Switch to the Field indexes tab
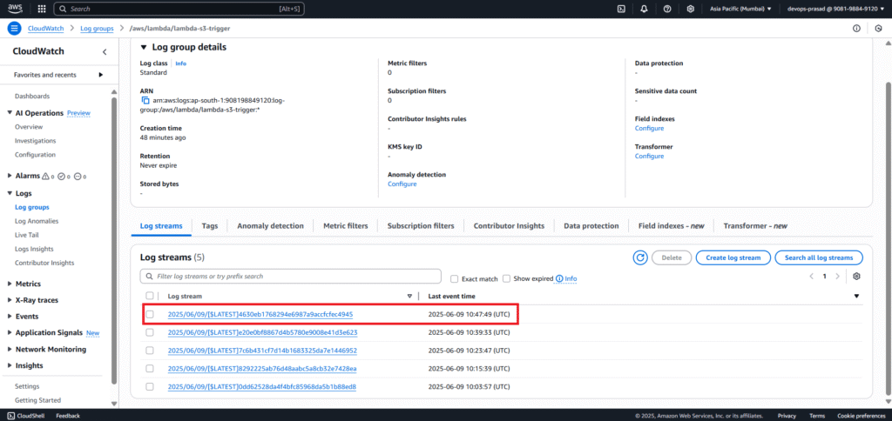This screenshot has height=421, width=892. pyautogui.click(x=672, y=225)
